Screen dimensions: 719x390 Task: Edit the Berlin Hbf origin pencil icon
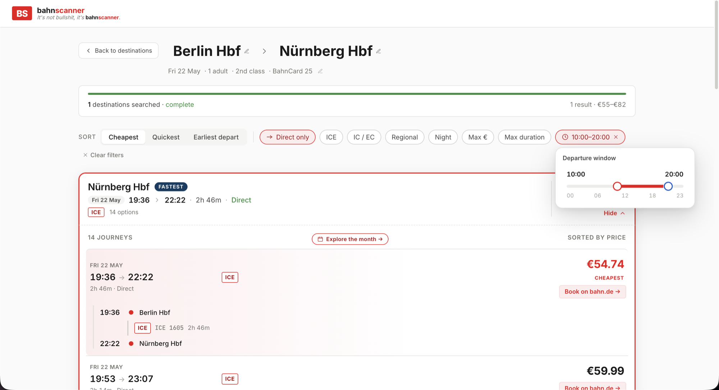pos(247,51)
